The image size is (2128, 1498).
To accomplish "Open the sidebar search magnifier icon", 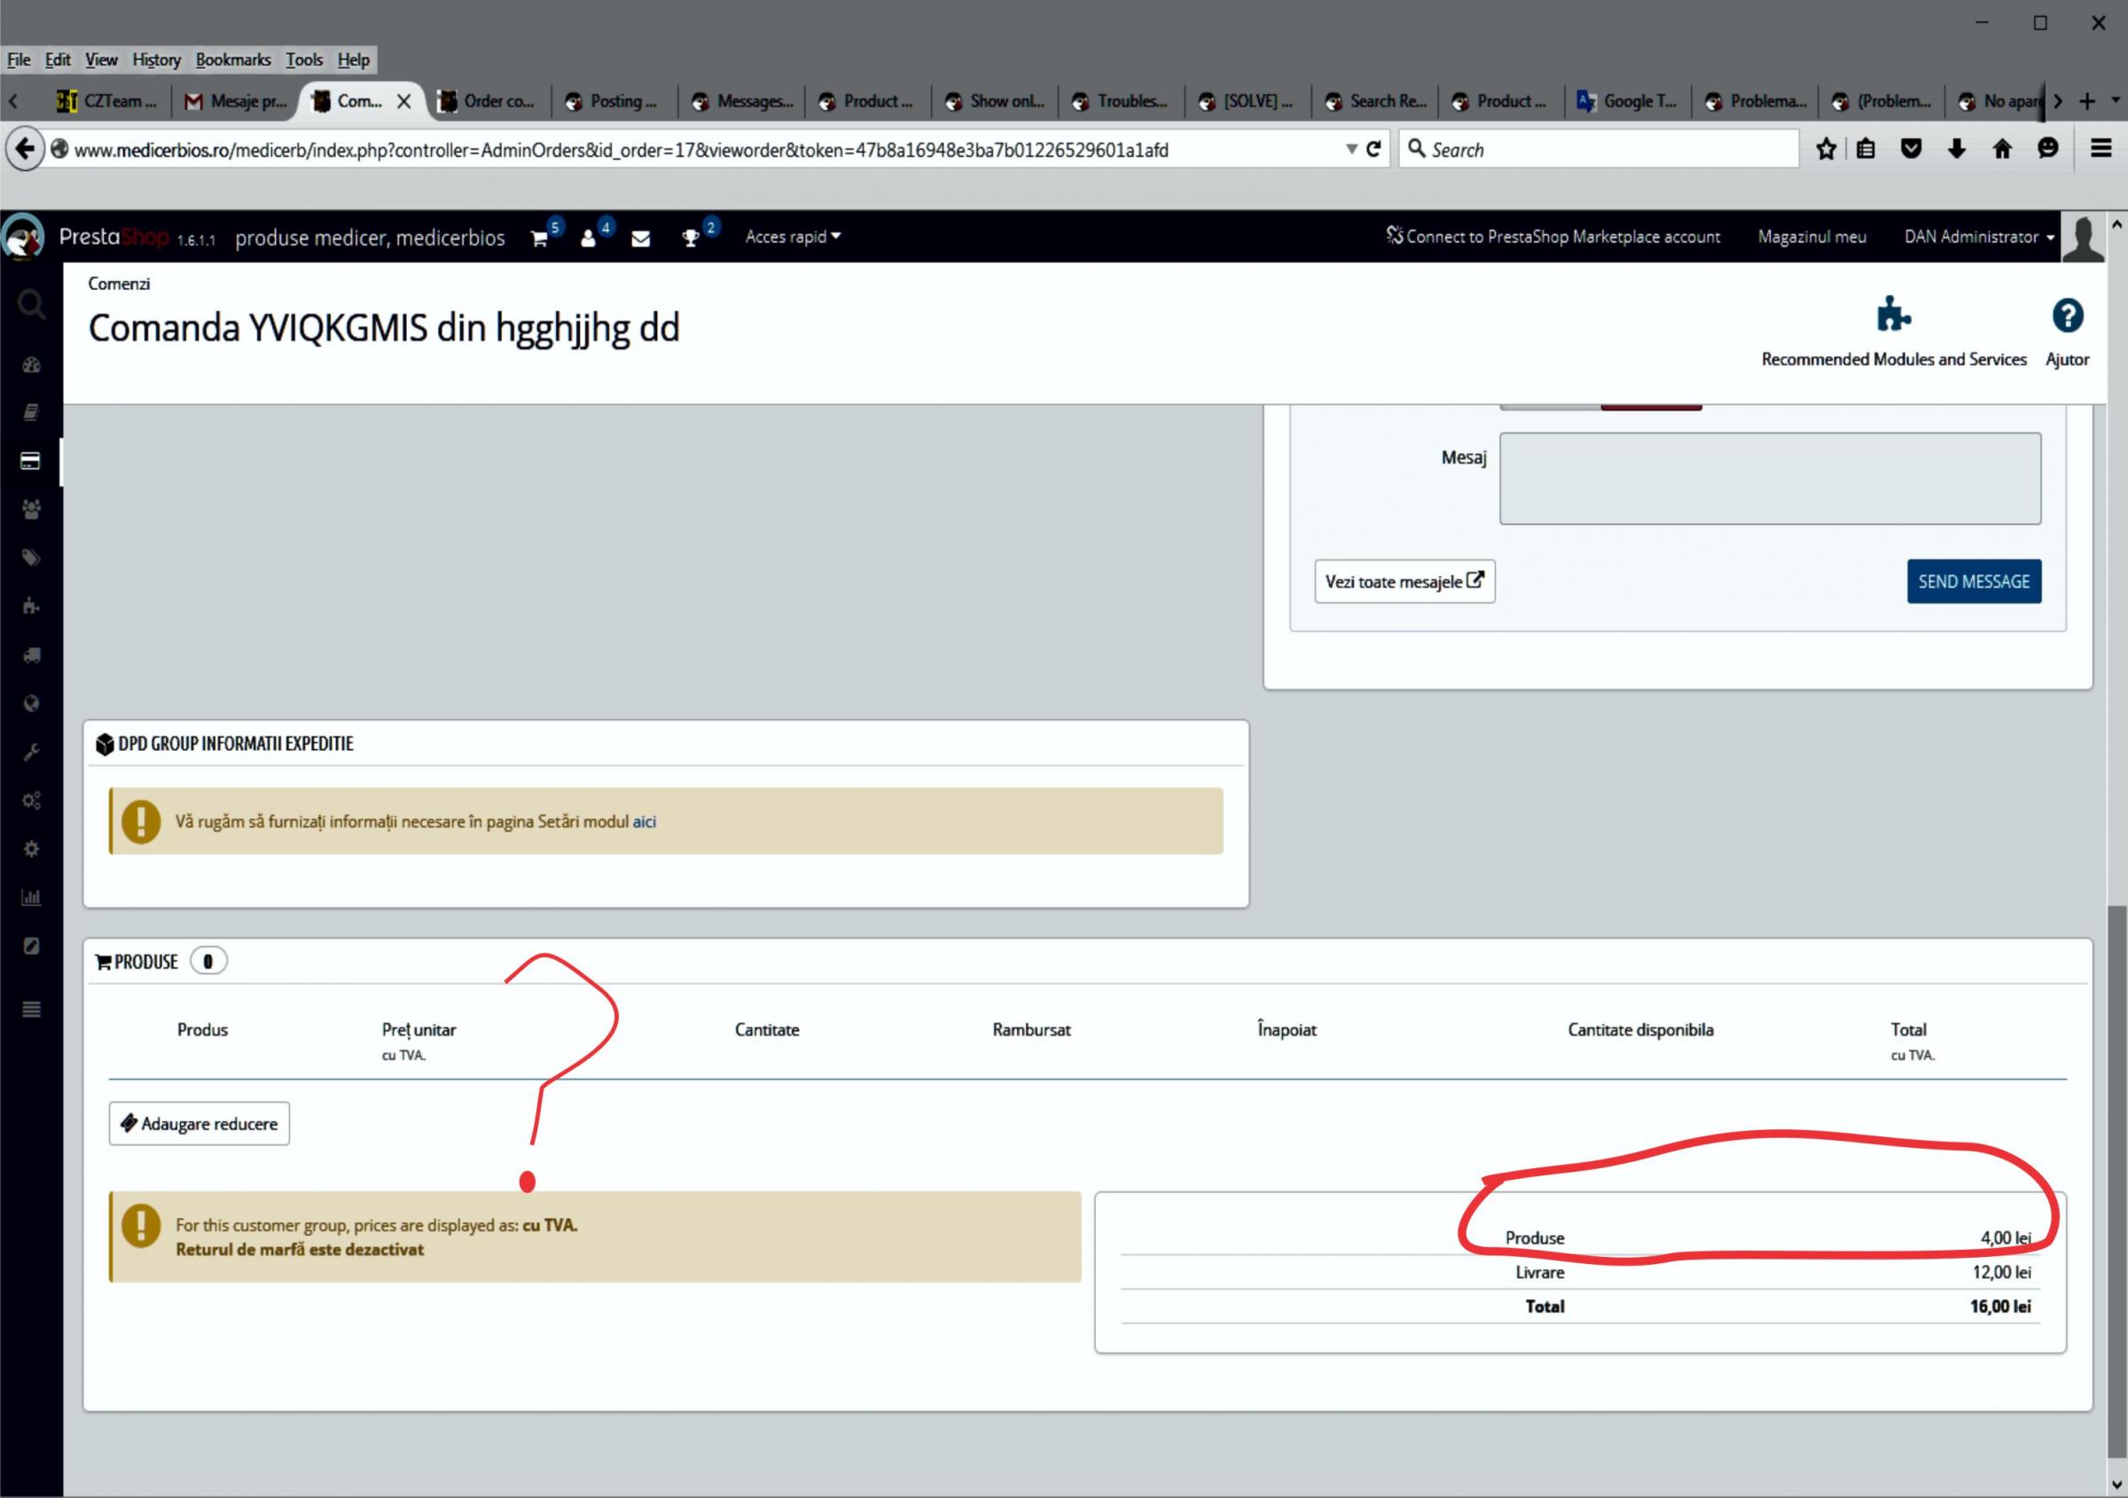I will [30, 304].
